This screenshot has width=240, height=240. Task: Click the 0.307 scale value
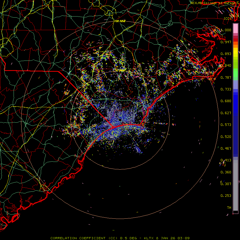pos(226,184)
